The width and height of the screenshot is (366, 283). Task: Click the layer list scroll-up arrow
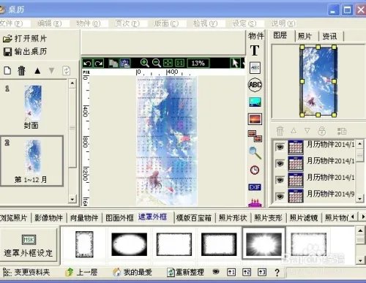[360, 144]
